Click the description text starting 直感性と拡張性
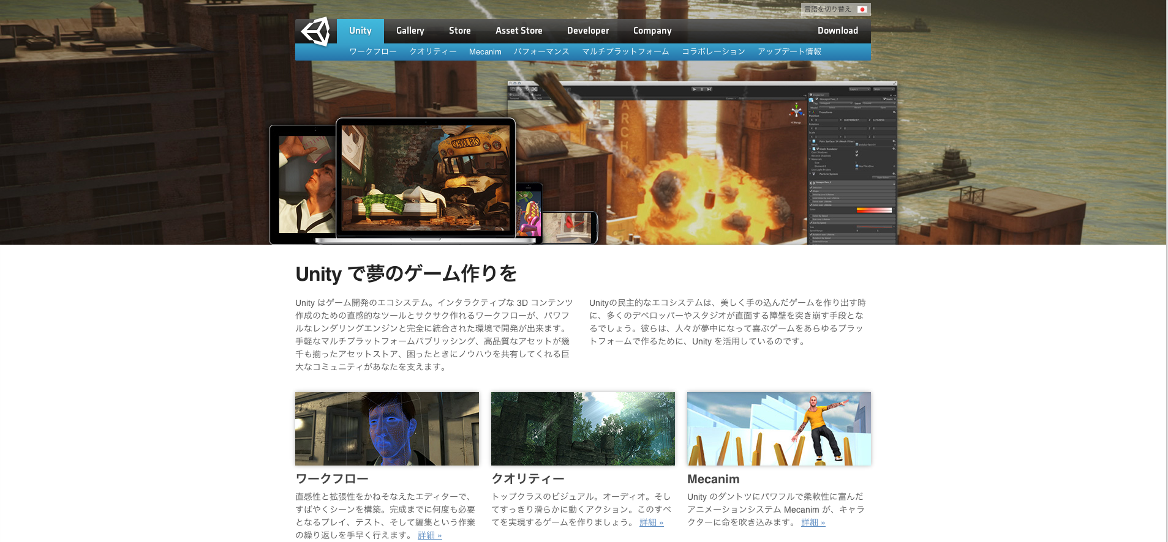The image size is (1168, 542). coord(385,516)
